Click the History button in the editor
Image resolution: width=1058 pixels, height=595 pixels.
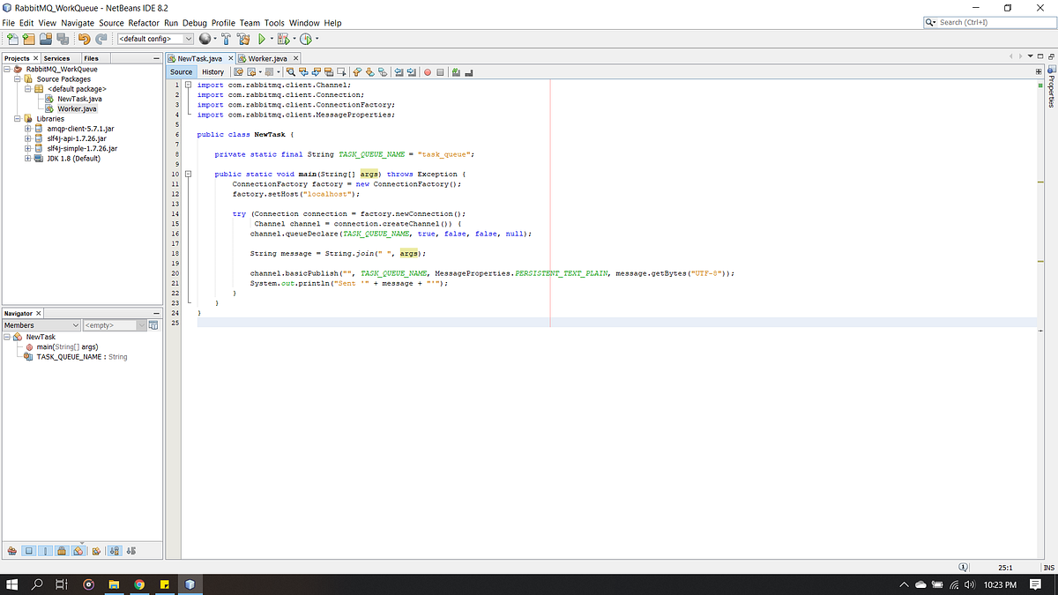pos(212,71)
